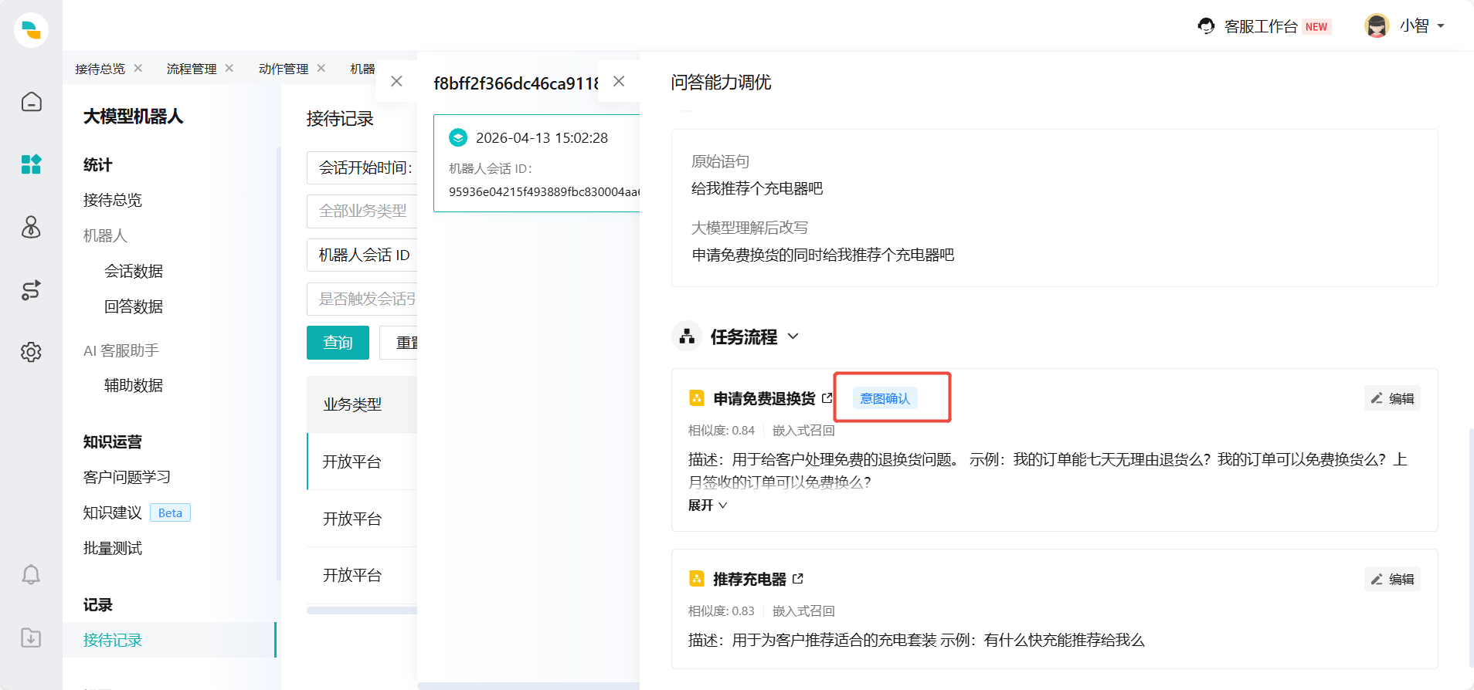Expand 展开 in 申请免费退换货 description

pyautogui.click(x=708, y=506)
